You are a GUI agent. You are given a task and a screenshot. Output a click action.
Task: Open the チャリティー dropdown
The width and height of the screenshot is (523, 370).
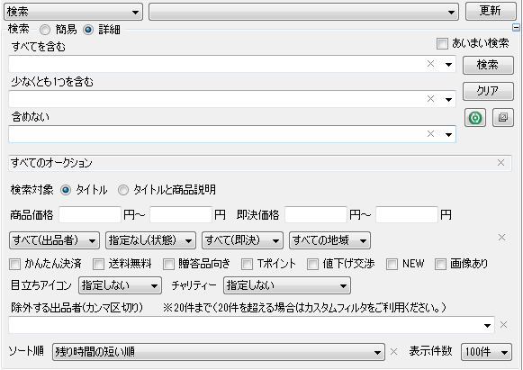287,285
